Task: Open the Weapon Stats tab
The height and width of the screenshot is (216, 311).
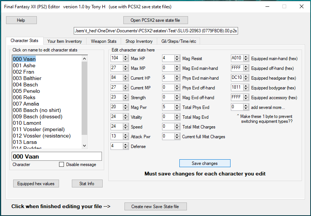Action: coord(103,41)
